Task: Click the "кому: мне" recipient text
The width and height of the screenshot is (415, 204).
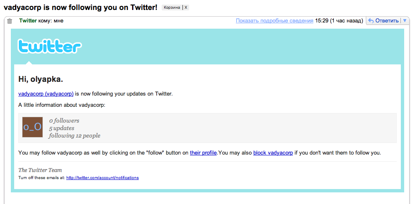Action: point(50,21)
